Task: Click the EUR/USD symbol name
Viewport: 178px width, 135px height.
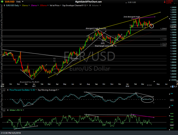Action: click(10, 2)
